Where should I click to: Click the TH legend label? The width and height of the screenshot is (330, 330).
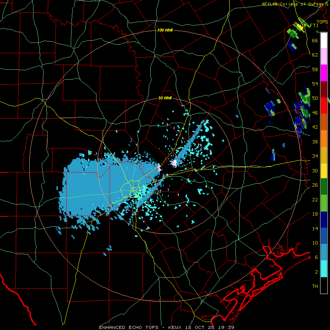315,286
